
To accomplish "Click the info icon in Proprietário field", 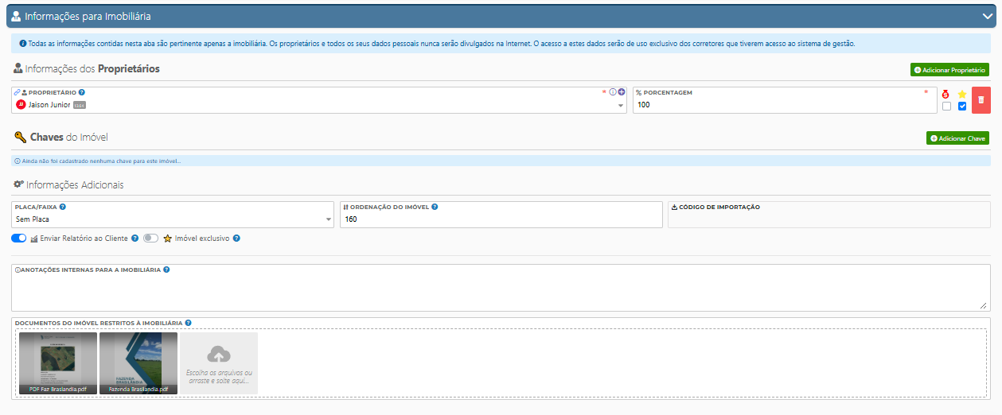I will (613, 92).
